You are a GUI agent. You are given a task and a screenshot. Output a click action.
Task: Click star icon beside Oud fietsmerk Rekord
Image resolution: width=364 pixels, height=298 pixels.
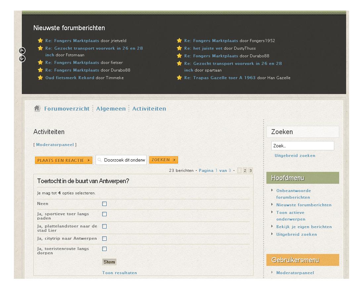click(x=40, y=78)
